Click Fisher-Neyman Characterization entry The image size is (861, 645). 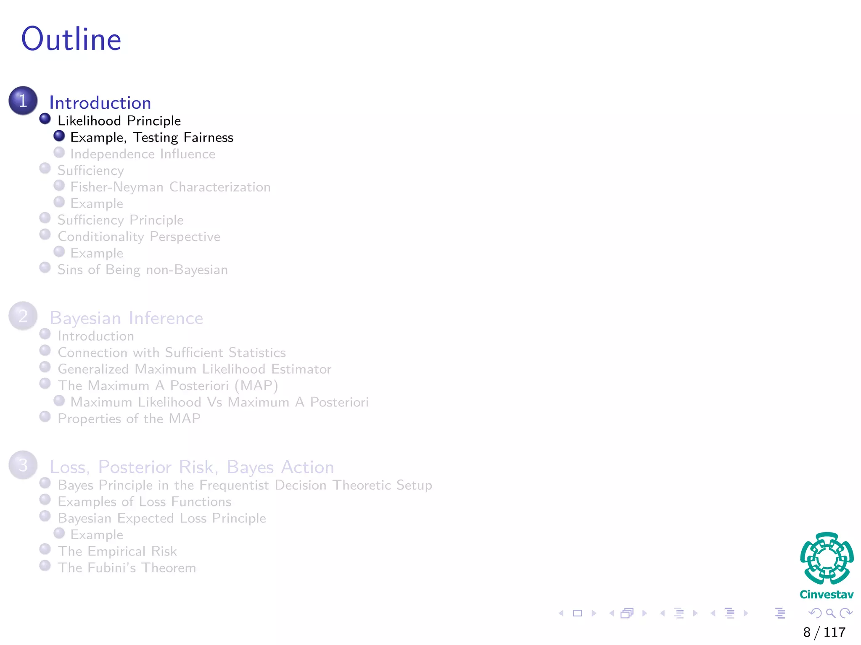[170, 187]
